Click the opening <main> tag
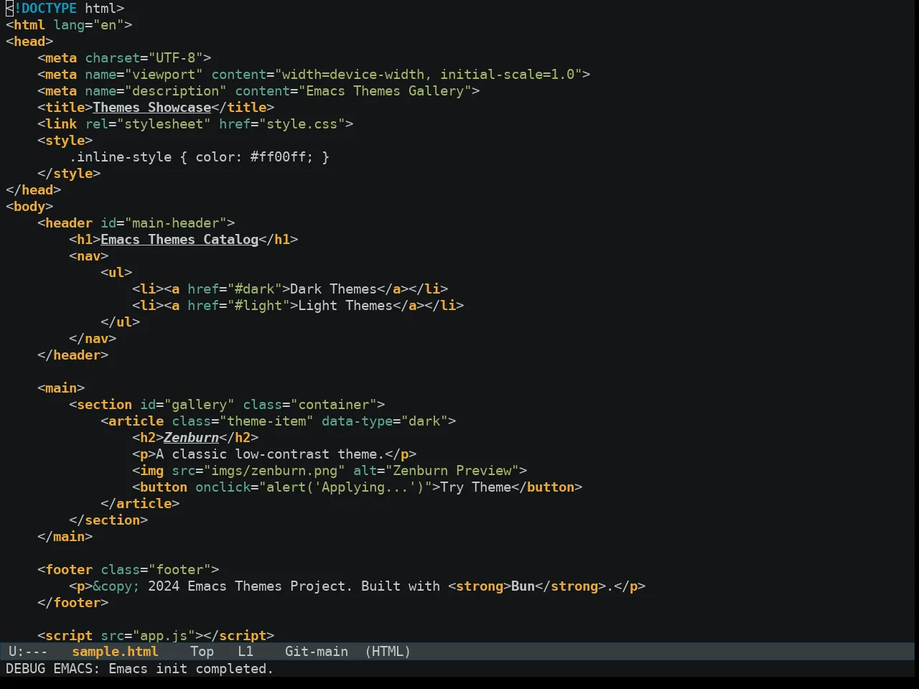The width and height of the screenshot is (919, 689). coord(61,388)
